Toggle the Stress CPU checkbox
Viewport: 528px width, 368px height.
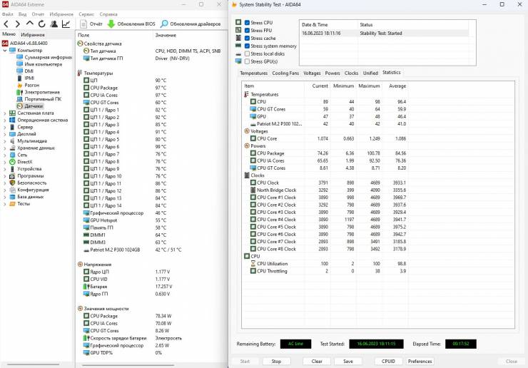pyautogui.click(x=247, y=23)
